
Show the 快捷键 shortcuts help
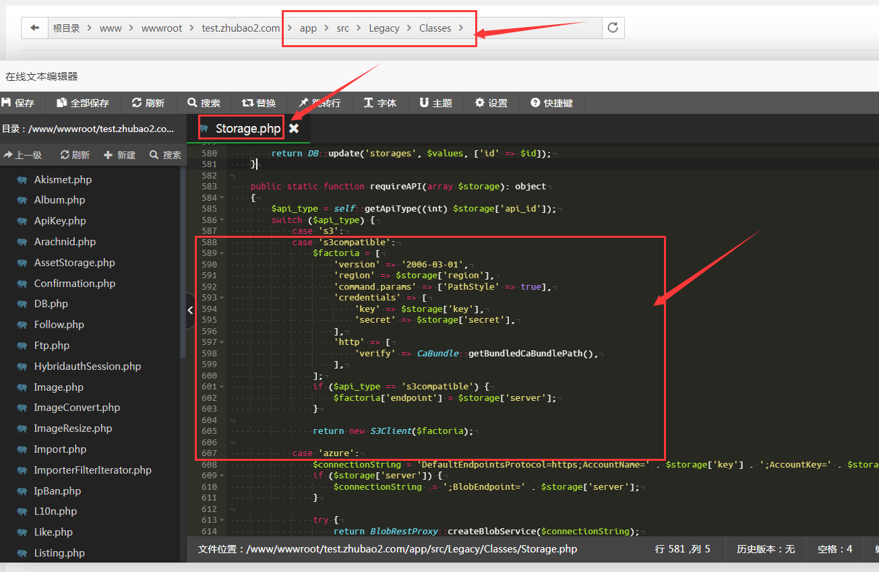551,103
